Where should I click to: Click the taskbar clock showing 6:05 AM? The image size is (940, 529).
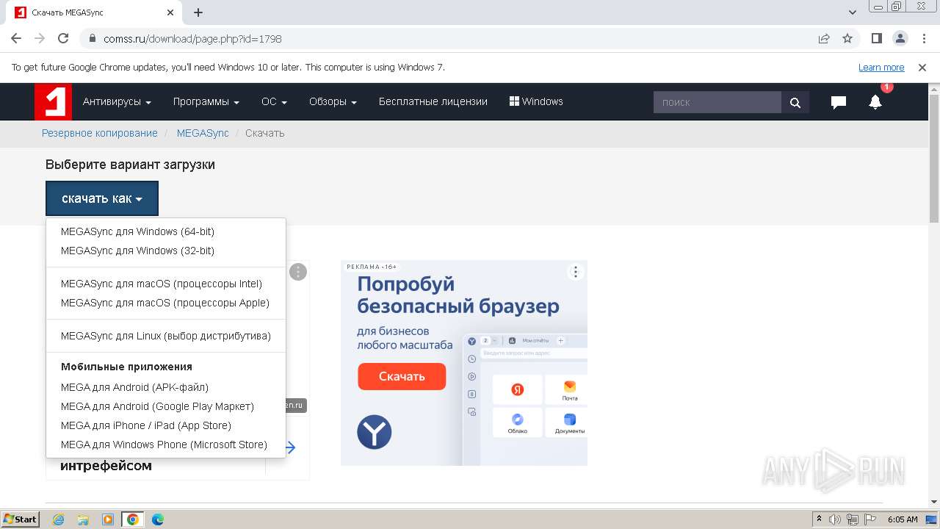click(x=903, y=519)
